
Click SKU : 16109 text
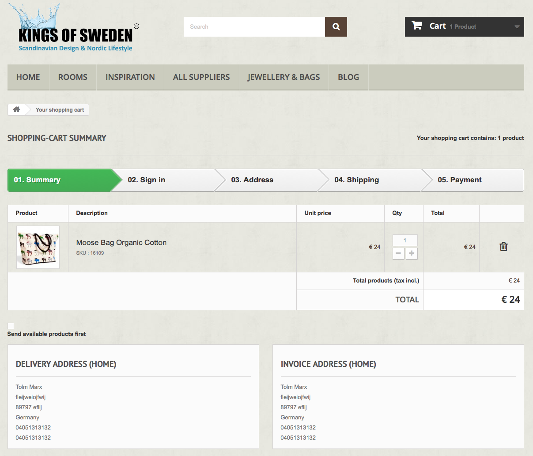click(90, 253)
